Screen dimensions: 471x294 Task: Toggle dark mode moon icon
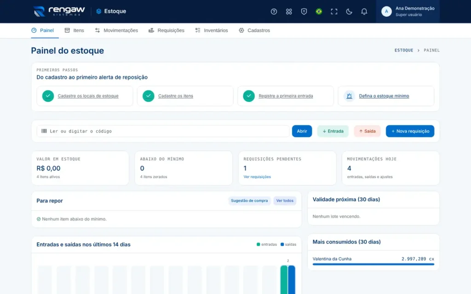coord(349,11)
